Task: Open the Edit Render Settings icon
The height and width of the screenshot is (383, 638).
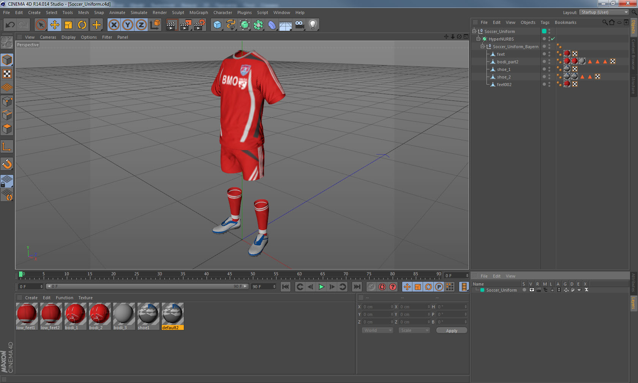Action: [x=200, y=25]
